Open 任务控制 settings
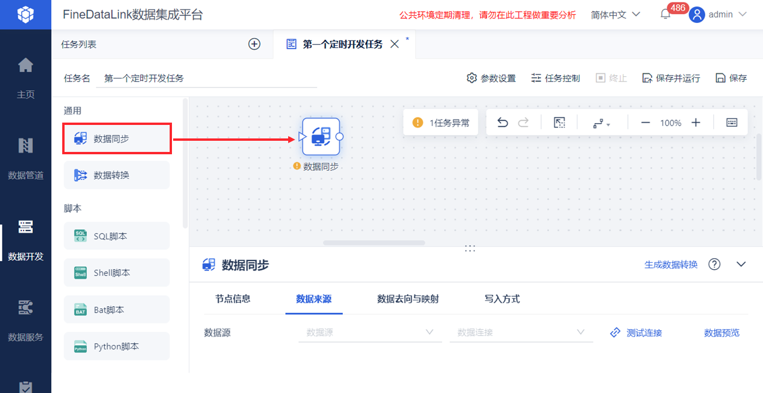The width and height of the screenshot is (763, 393). click(x=555, y=78)
